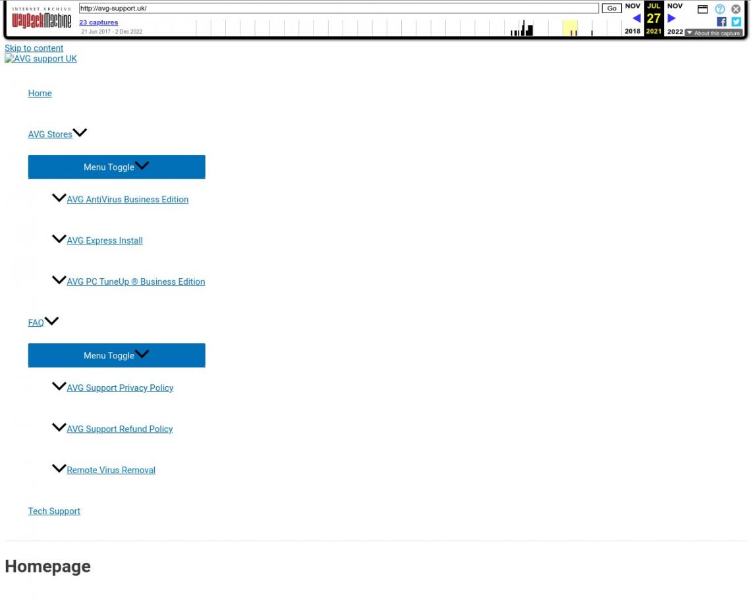Image resolution: width=751 pixels, height=601 pixels.
Task: Toggle the menu under AVG Stores
Action: click(116, 167)
